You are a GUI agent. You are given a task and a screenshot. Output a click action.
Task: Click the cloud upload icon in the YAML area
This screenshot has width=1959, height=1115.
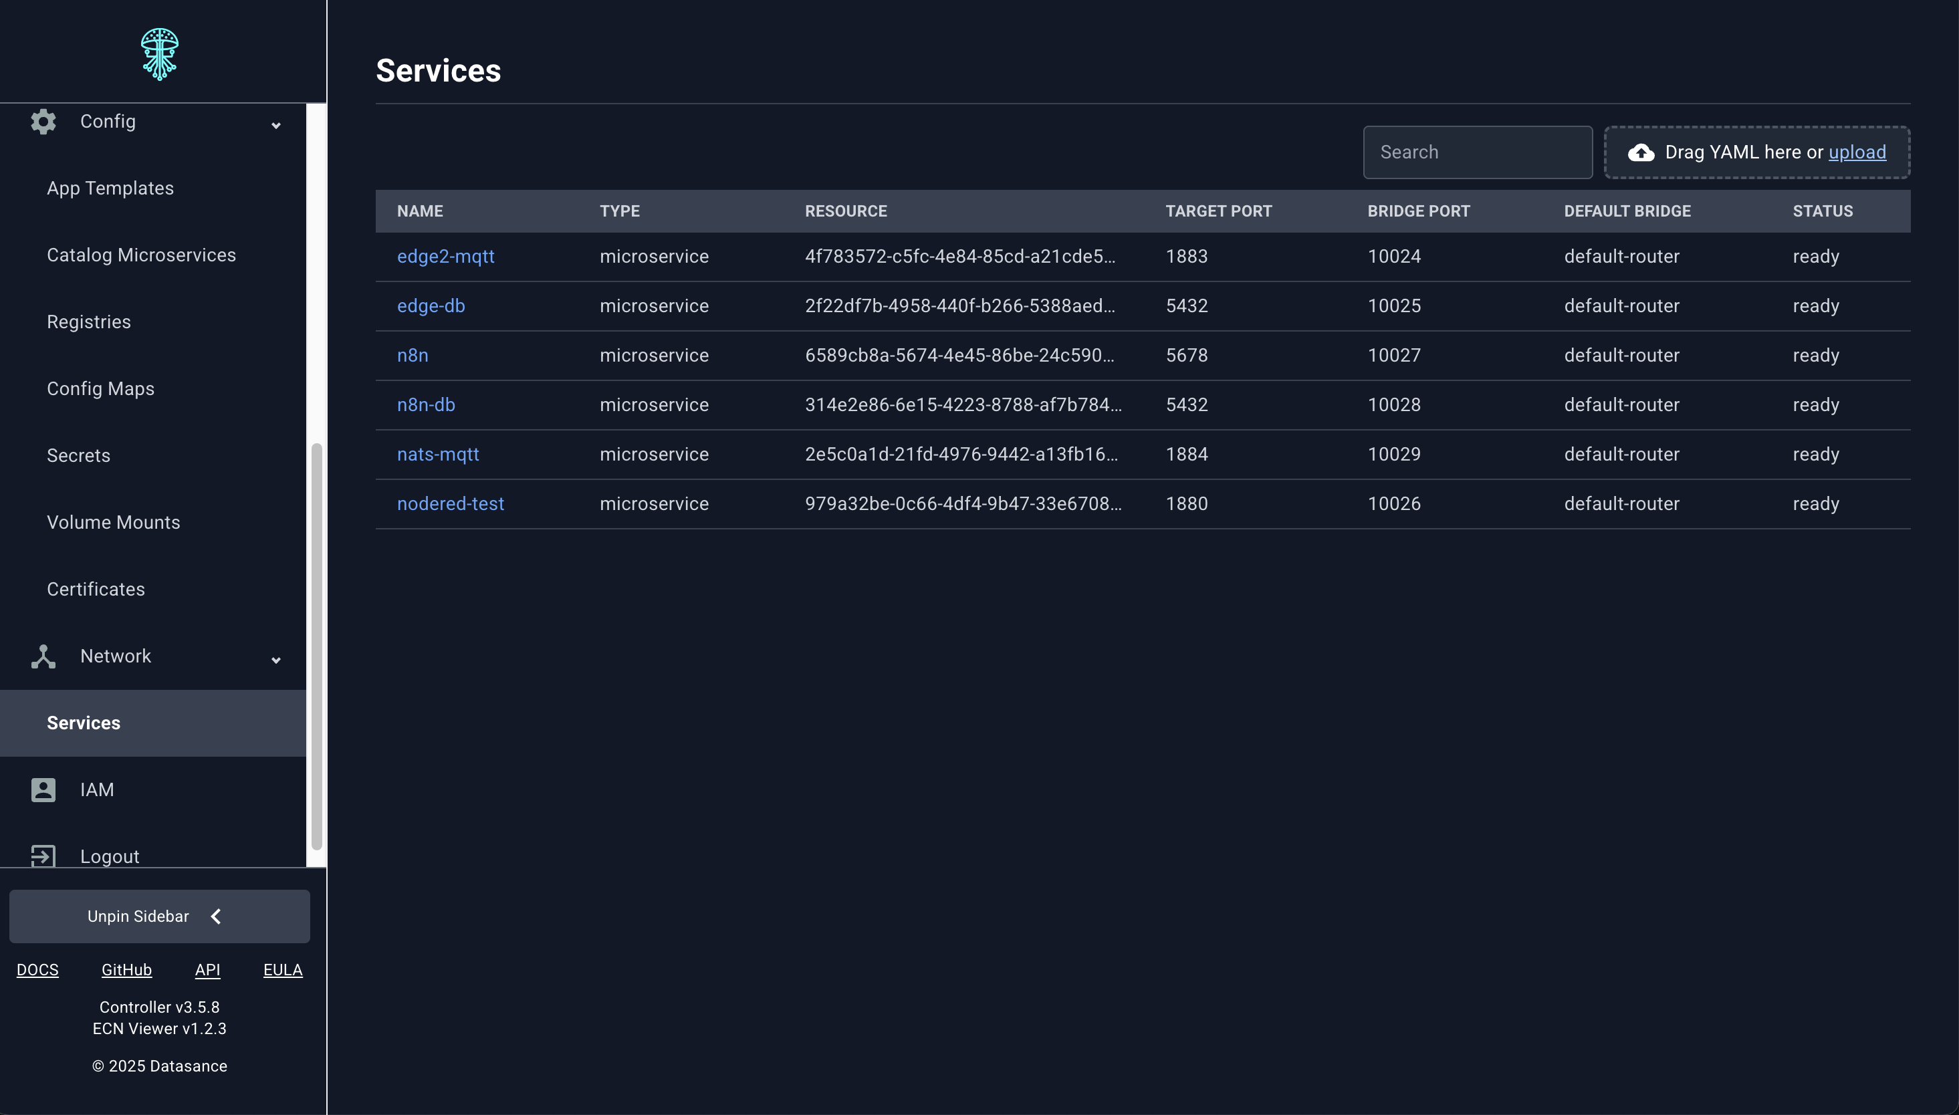[1641, 152]
